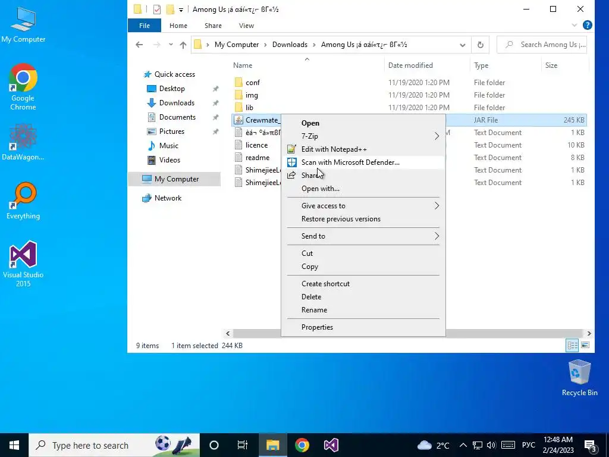Viewport: 609px width, 457px height.
Task: Open Visual Studio from the taskbar
Action: (x=331, y=445)
